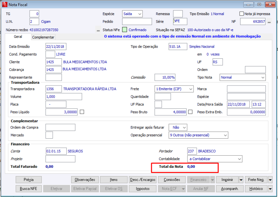Open the Contabilidade 'a Contabilizar' dropdown

215,159
